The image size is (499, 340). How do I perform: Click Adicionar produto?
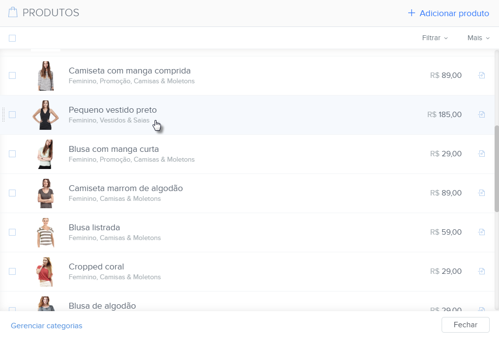tap(448, 13)
